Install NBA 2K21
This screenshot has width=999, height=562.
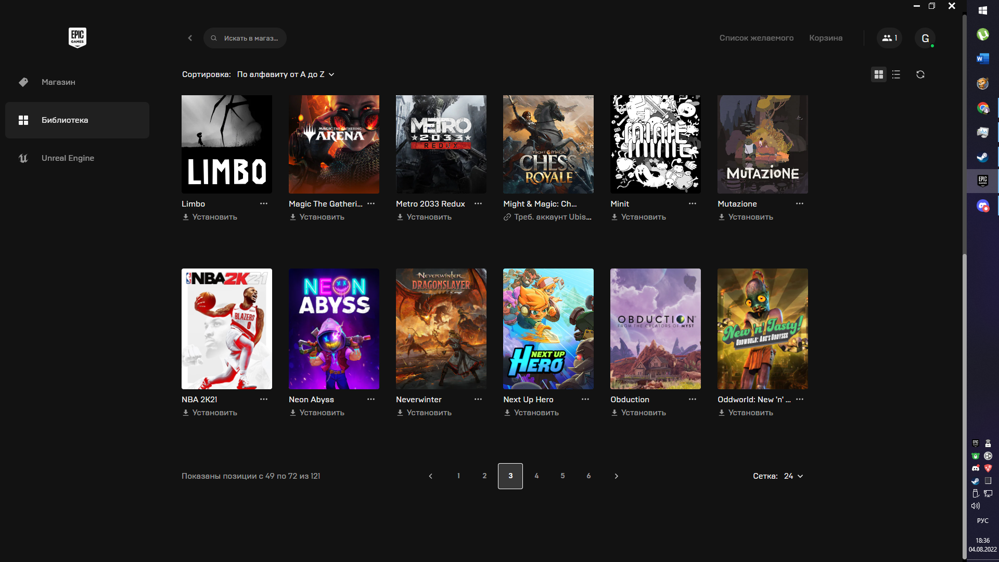pos(210,413)
